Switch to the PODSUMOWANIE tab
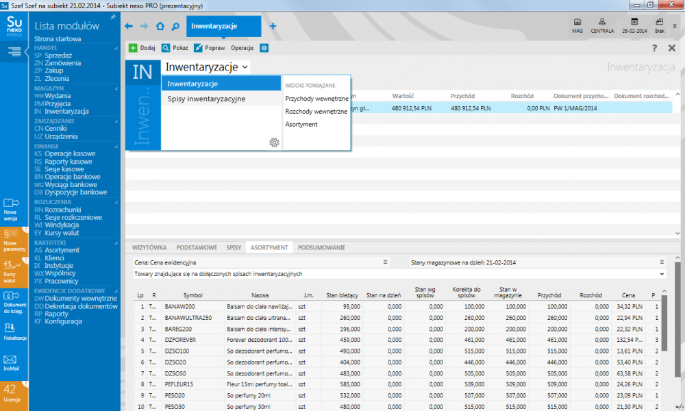685x411 pixels. click(322, 247)
